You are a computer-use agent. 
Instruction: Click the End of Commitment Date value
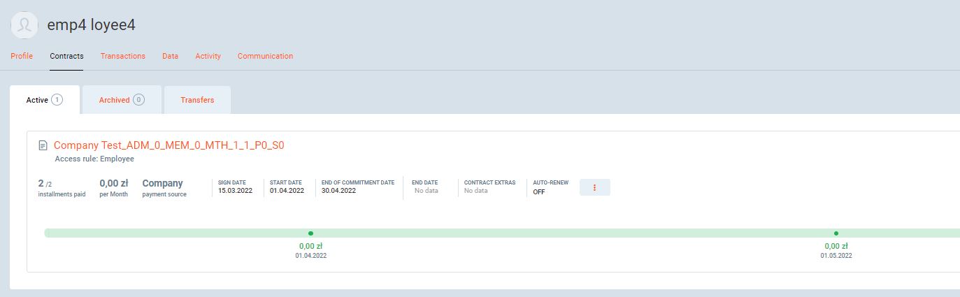point(339,191)
